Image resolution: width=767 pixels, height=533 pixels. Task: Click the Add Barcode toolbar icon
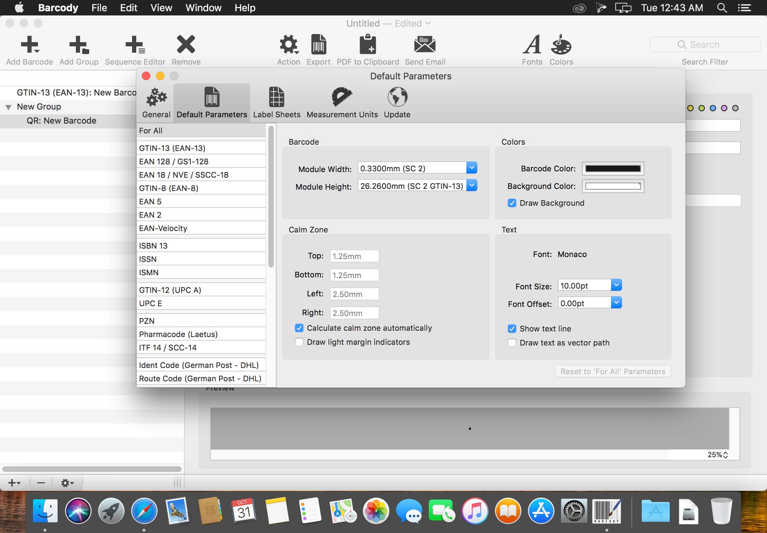pyautogui.click(x=29, y=45)
